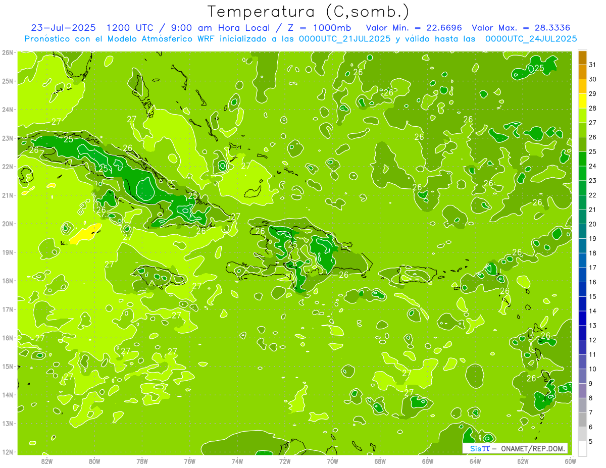Image resolution: width=606 pixels, height=468 pixels.
Task: Click the "SisPI – ONAMET/REP.DOM." credit box
Action: [x=515, y=448]
